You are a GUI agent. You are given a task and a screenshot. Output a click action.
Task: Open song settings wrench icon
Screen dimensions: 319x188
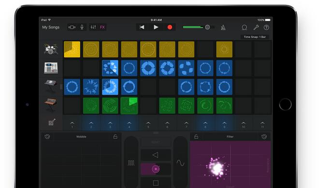[x=256, y=27]
